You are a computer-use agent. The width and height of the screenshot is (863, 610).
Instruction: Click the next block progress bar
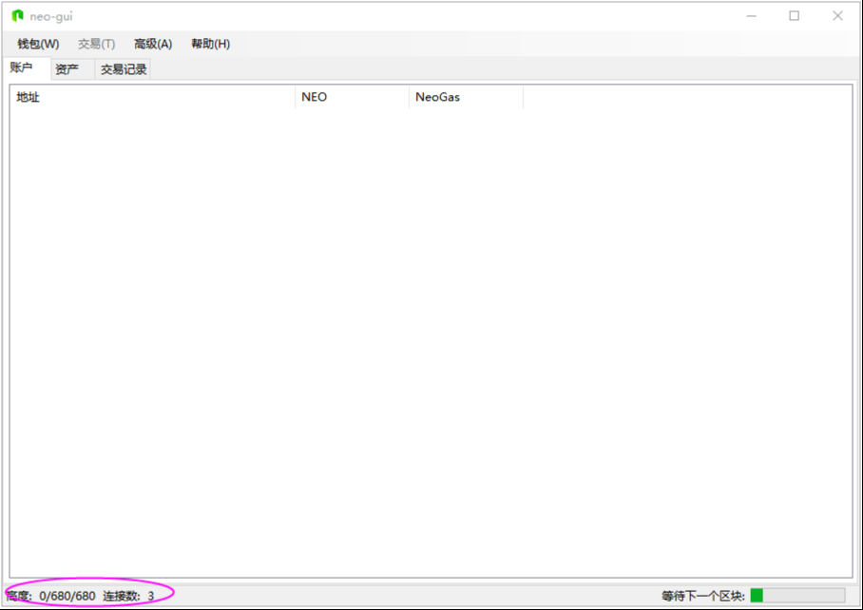[797, 595]
